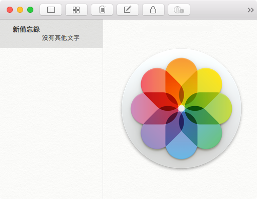Zoom the window with green button
The image size is (257, 199).
click(30, 10)
